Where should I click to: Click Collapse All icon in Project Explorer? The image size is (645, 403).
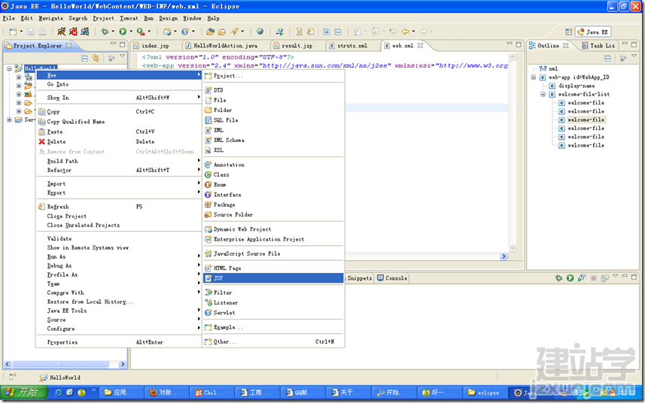85,59
